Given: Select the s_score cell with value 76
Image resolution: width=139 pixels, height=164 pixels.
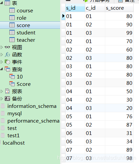Looking at the screenshot, I should [119, 116].
